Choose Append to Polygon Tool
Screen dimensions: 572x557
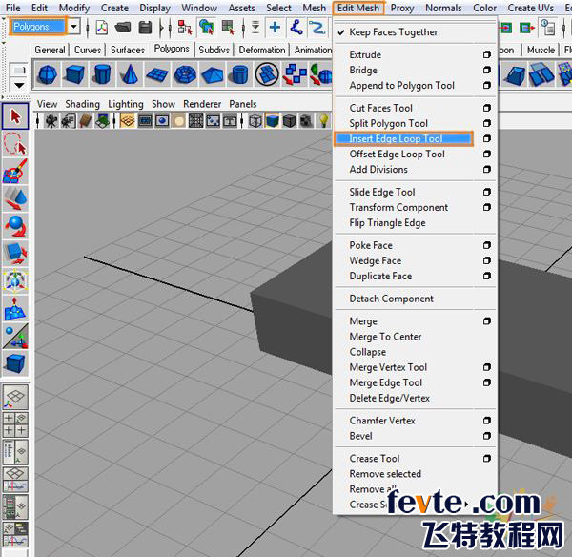pyautogui.click(x=401, y=86)
